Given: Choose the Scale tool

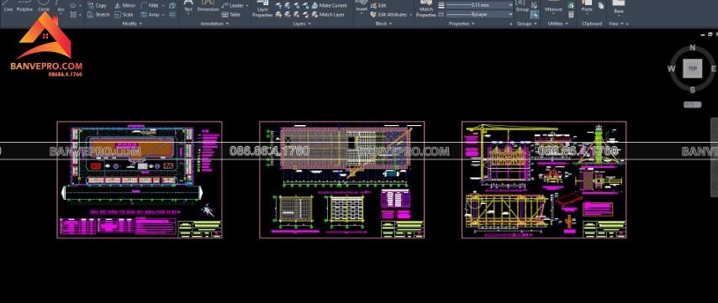Looking at the screenshot, I should click(x=124, y=14).
